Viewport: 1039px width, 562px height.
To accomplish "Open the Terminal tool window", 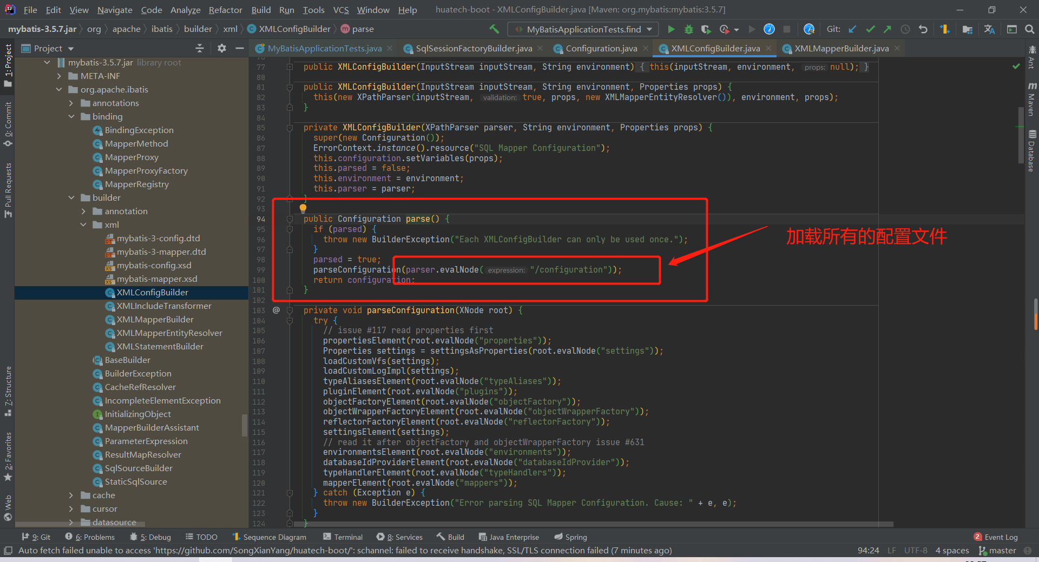I will (343, 537).
